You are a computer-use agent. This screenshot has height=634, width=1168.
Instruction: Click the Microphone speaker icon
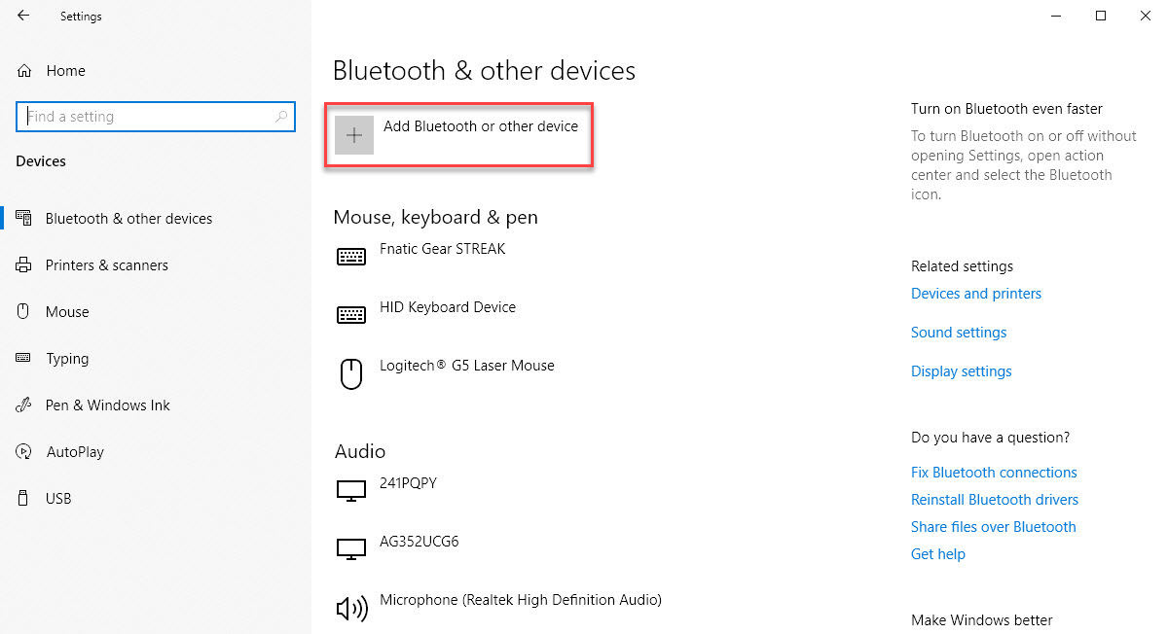coord(351,609)
